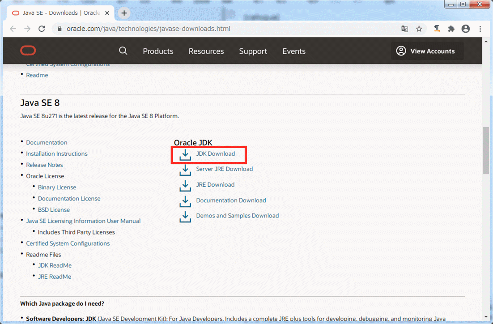
Task: Click the Server JRE Download arrow icon
Action: [185, 170]
